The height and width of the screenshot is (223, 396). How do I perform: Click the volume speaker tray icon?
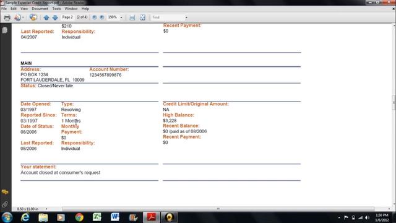coord(368,217)
